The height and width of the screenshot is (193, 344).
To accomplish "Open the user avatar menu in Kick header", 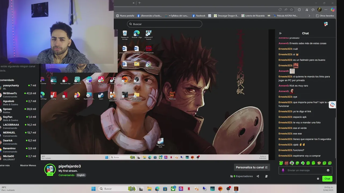I will tap(326, 24).
